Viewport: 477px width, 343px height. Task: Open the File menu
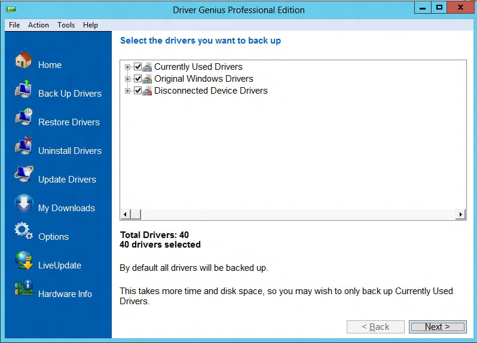tap(14, 25)
